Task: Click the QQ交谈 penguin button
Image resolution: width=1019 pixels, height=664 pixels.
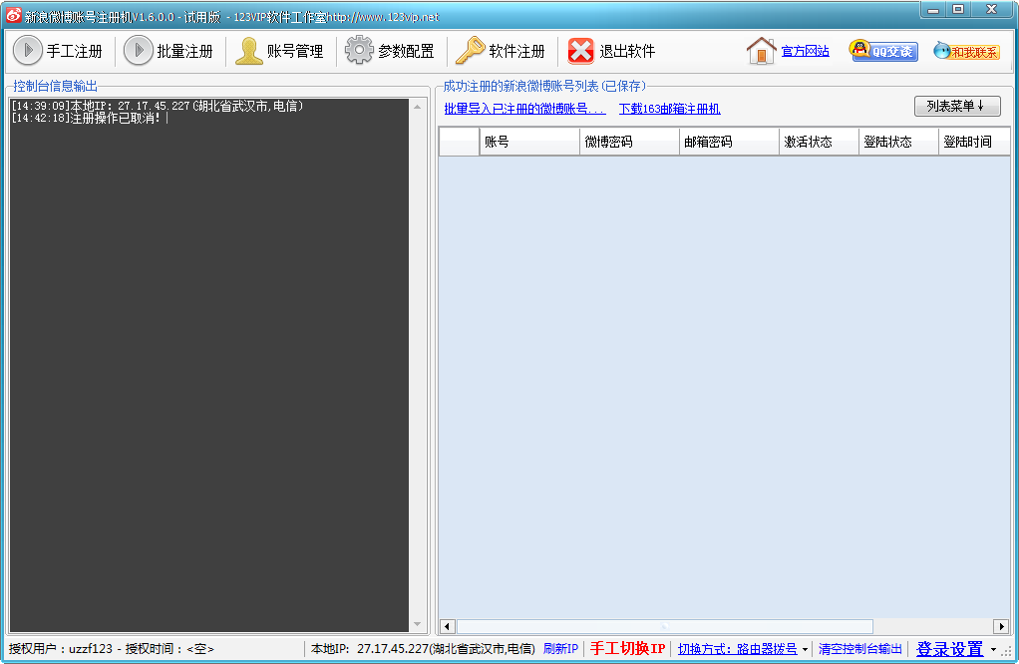Action: (883, 51)
